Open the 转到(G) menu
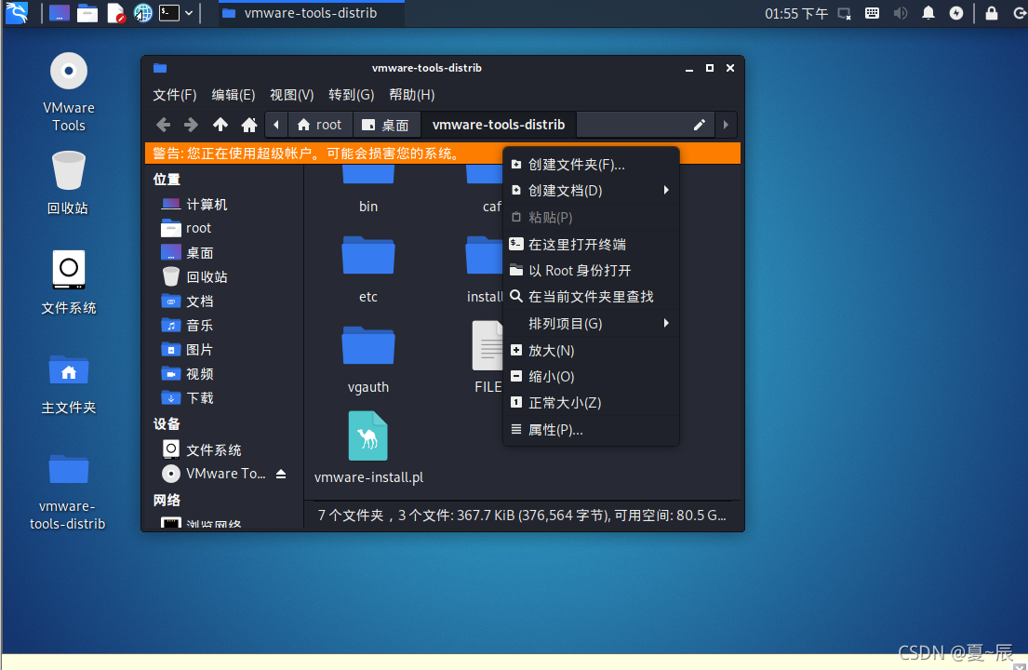This screenshot has width=1028, height=670. coord(352,95)
